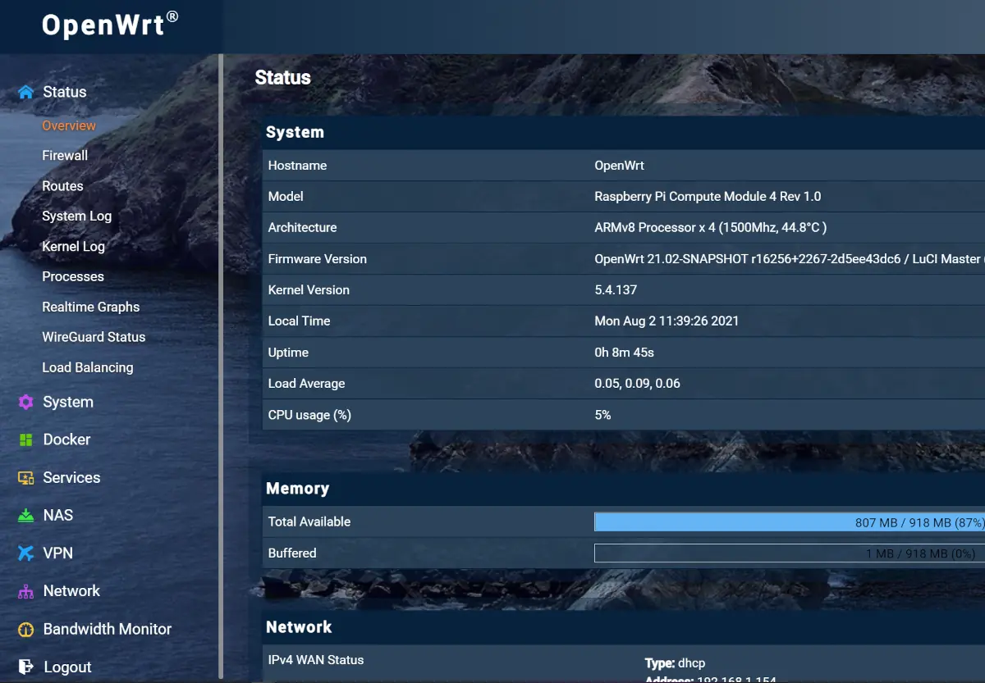Click the sidebar vertical scrollbar
The image size is (985, 683).
(221, 366)
